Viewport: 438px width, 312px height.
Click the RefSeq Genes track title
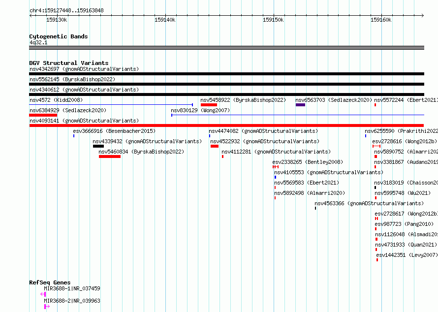50,282
